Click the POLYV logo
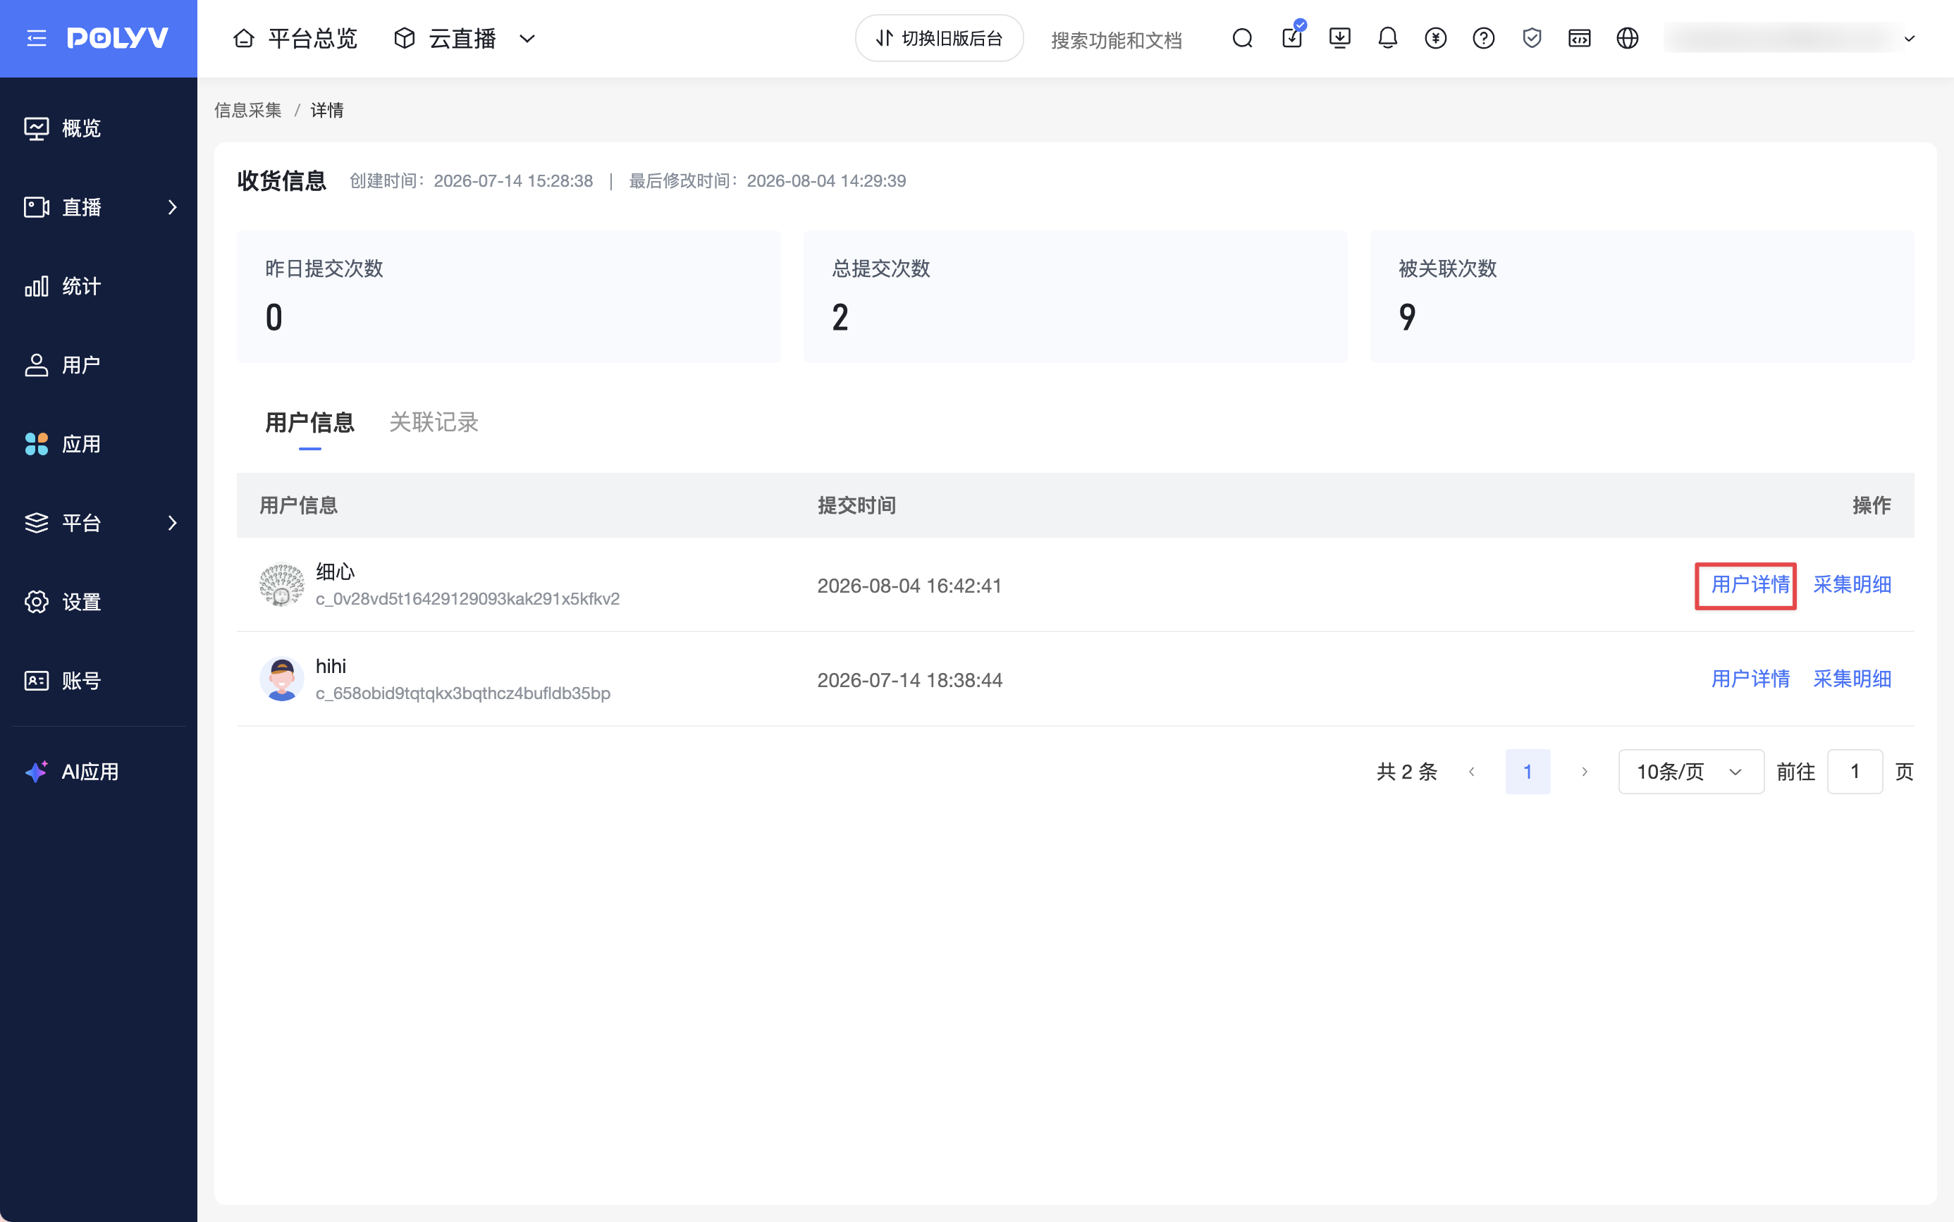Screen dimensions: 1954x1222 coord(117,38)
